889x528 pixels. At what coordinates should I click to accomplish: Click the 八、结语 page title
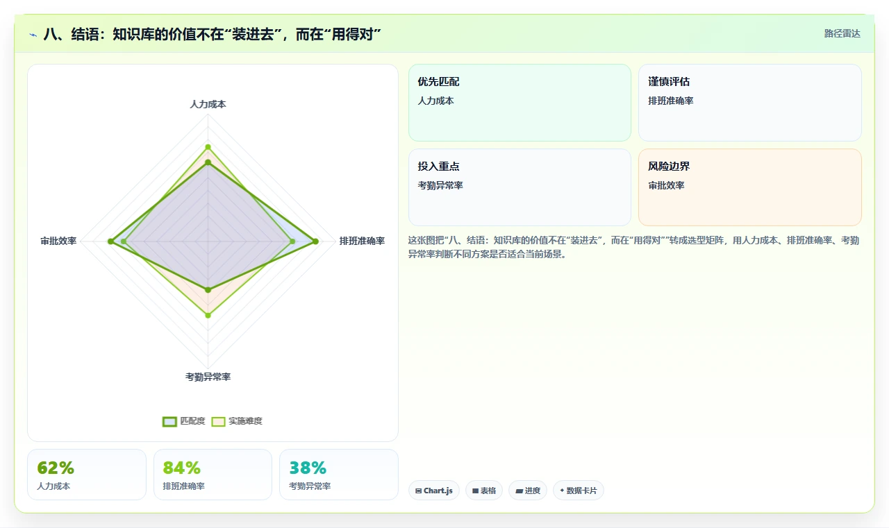(x=213, y=34)
